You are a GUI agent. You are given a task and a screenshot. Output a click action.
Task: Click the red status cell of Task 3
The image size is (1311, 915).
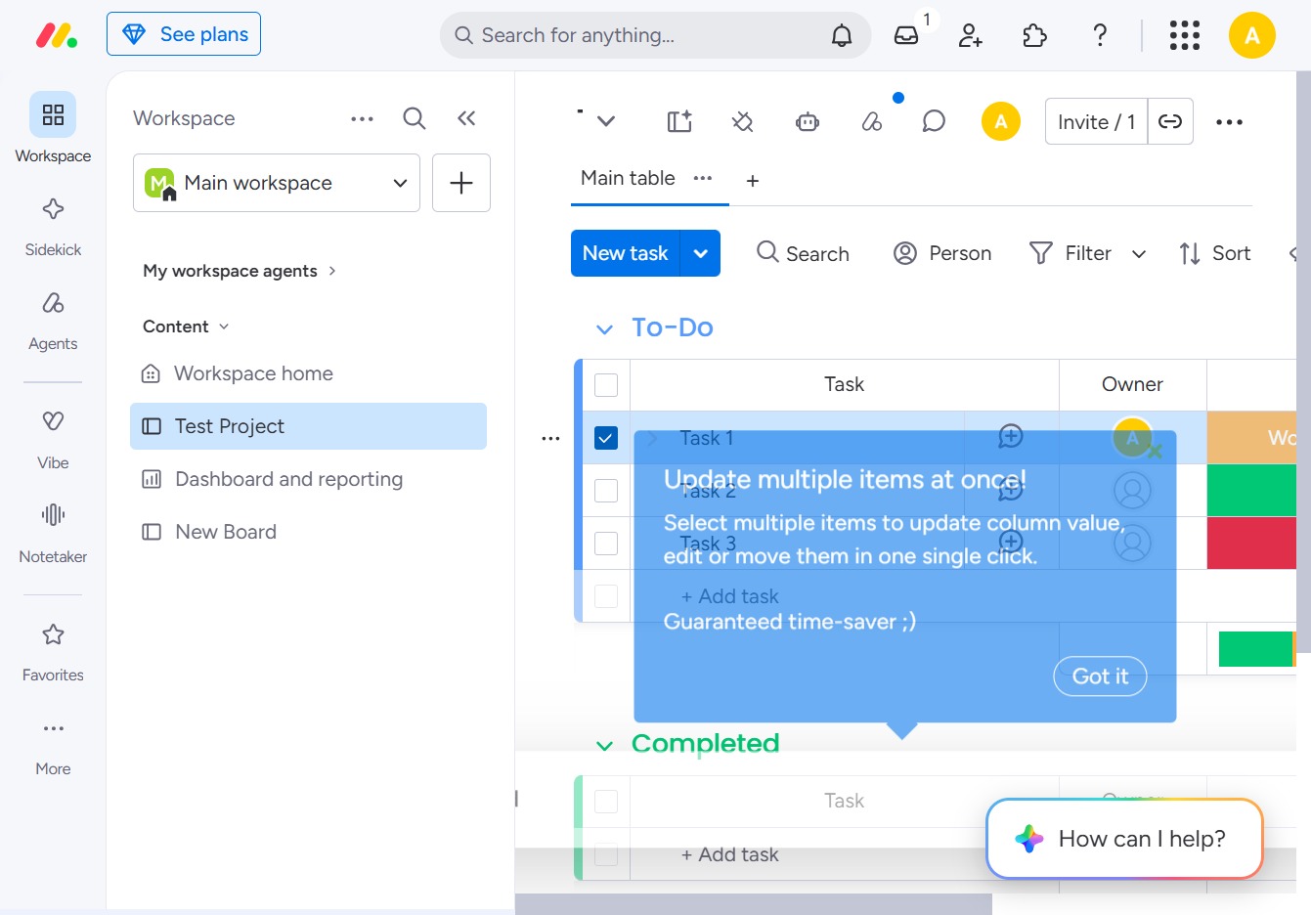(x=1251, y=544)
